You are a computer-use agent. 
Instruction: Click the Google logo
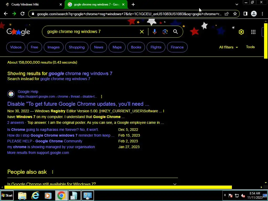point(18,32)
